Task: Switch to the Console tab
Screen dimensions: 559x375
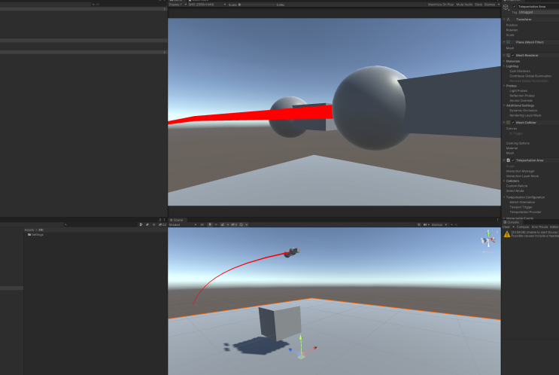Action: click(511, 222)
